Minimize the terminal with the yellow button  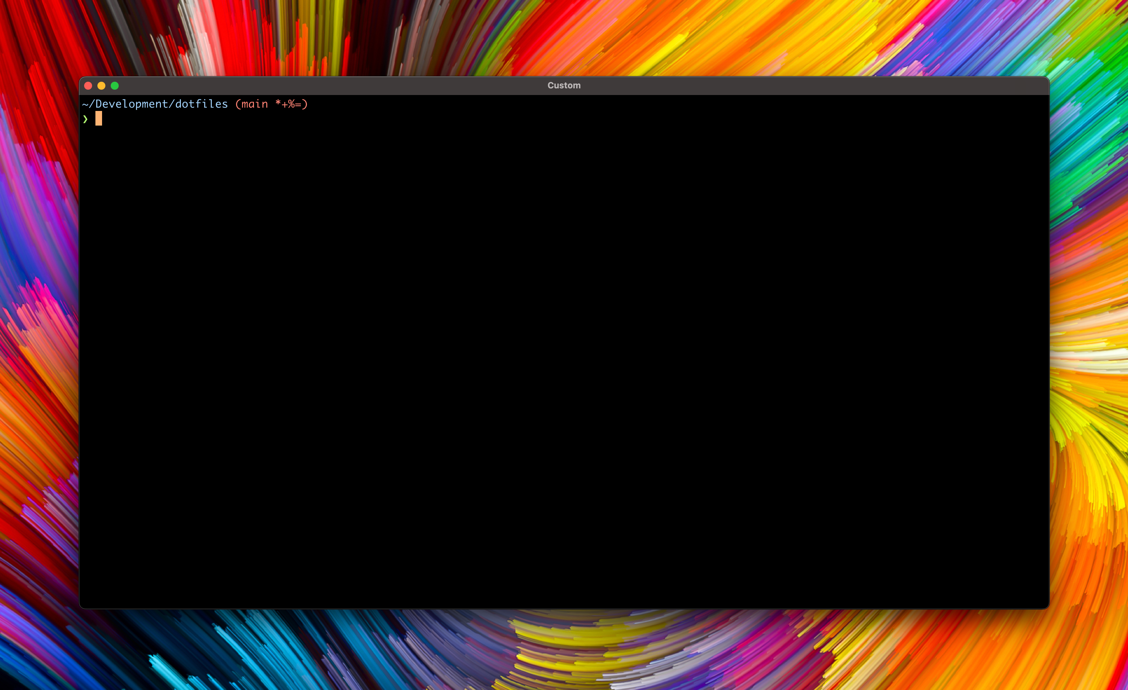click(102, 86)
